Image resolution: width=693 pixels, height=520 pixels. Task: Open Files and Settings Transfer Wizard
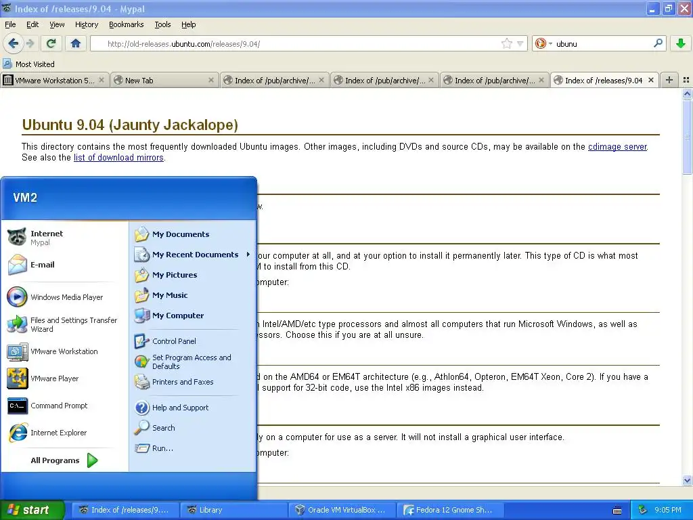tap(64, 324)
